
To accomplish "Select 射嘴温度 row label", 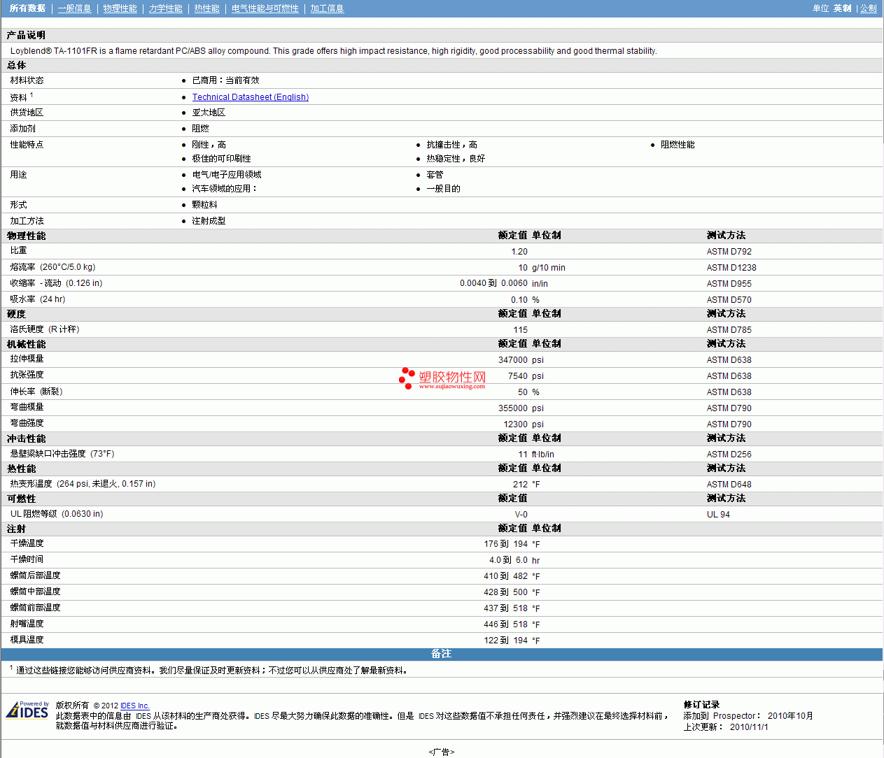I will pyautogui.click(x=27, y=624).
